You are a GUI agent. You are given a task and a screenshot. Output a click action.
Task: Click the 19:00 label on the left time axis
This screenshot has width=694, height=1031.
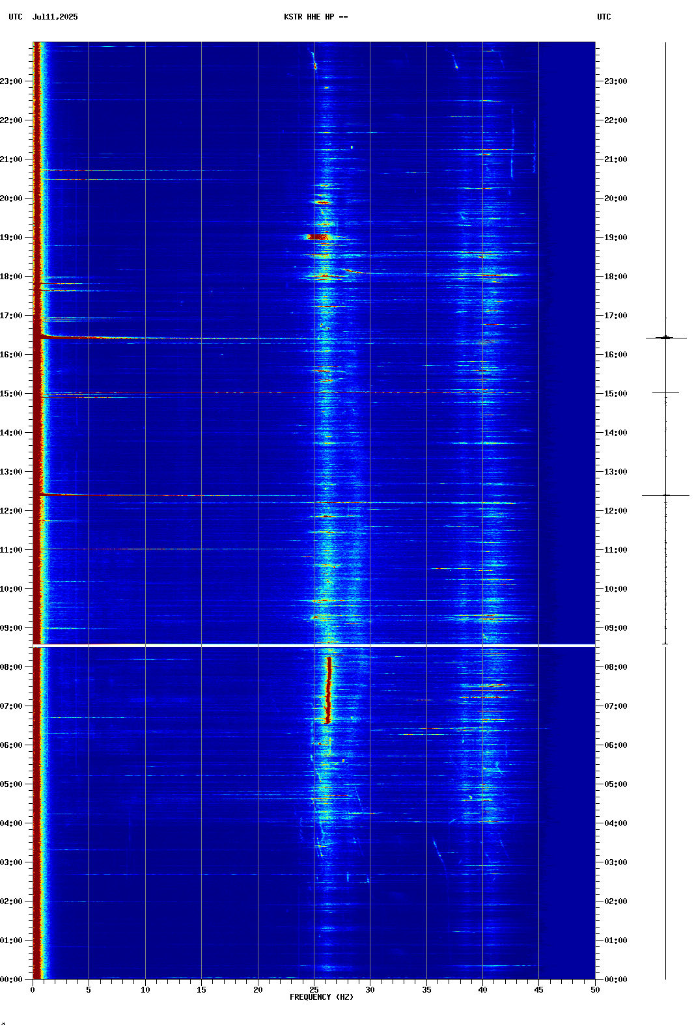coord(11,238)
